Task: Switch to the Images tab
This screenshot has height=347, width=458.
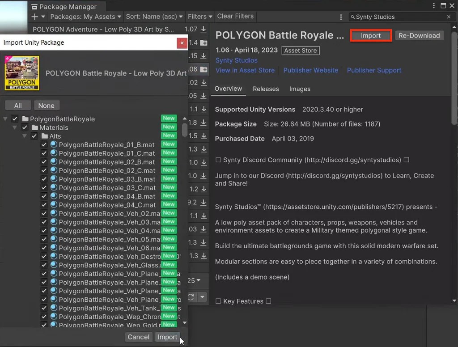Action: [x=300, y=89]
